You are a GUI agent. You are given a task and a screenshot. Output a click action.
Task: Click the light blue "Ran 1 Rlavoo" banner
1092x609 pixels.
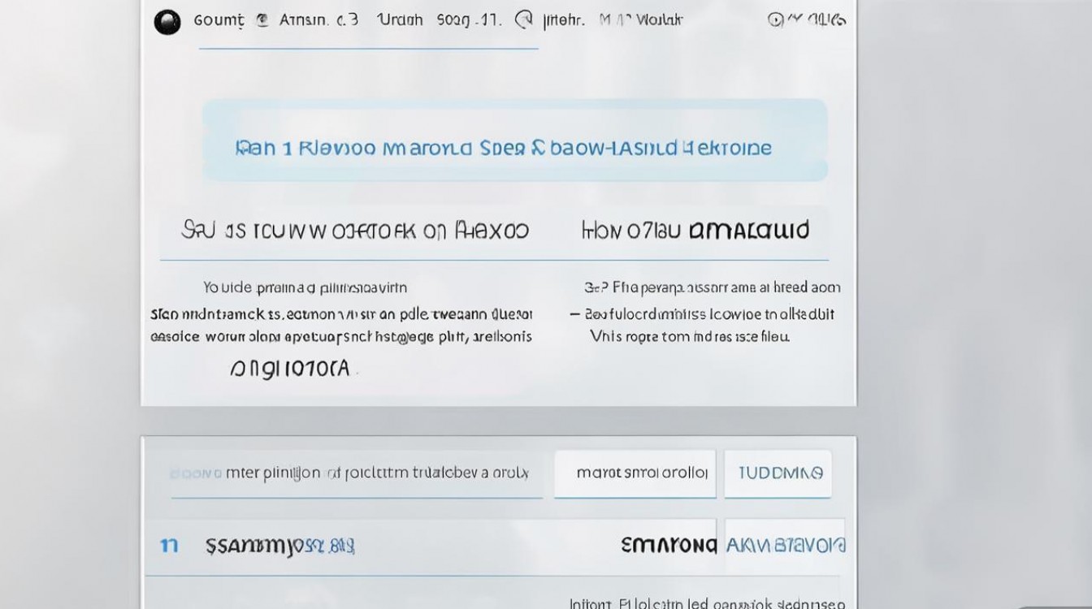click(514, 140)
